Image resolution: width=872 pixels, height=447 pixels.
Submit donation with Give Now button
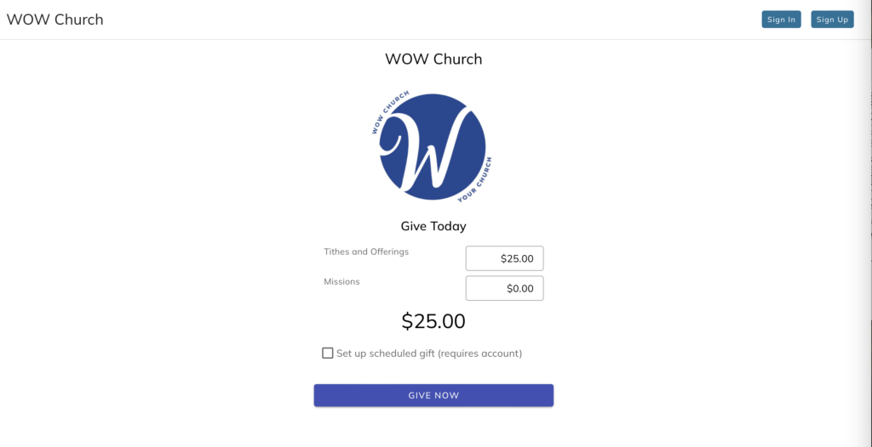click(x=433, y=395)
